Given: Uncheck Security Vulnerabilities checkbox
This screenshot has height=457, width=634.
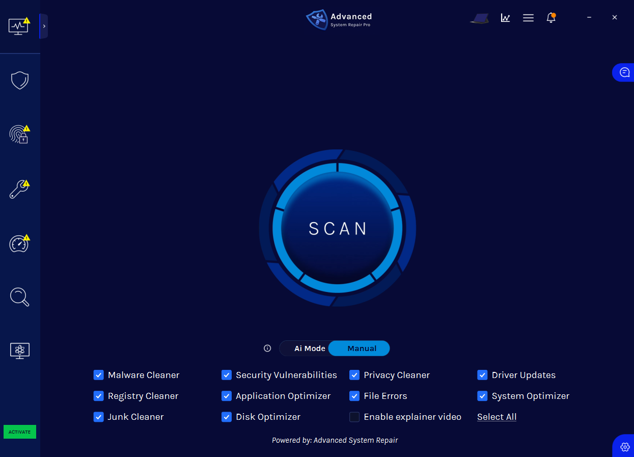Looking at the screenshot, I should 227,375.
